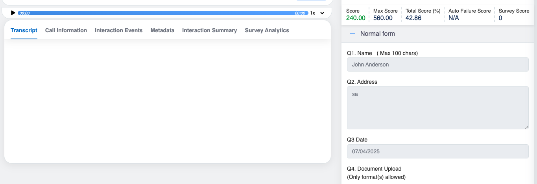Click the Total Score percentage value 42.86

pos(413,18)
